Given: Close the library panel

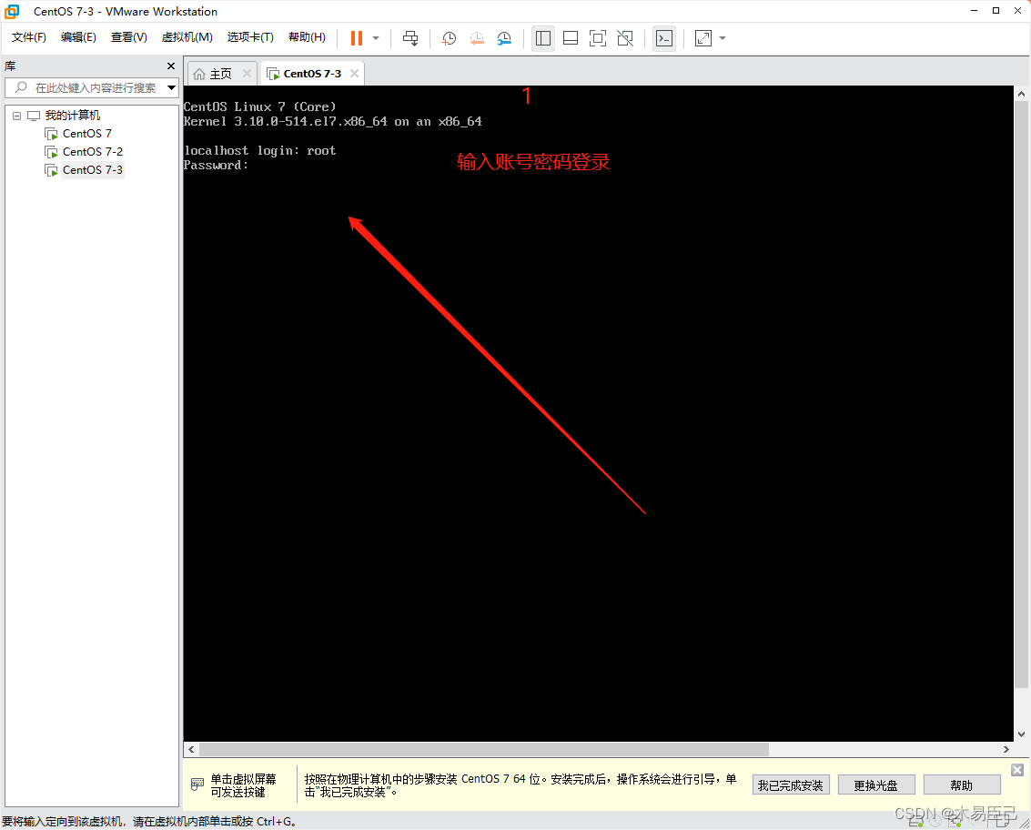Looking at the screenshot, I should click(x=171, y=66).
